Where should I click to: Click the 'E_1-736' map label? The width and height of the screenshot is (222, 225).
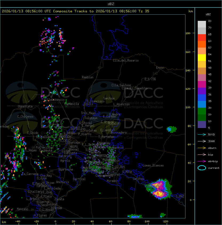click(x=150, y=79)
